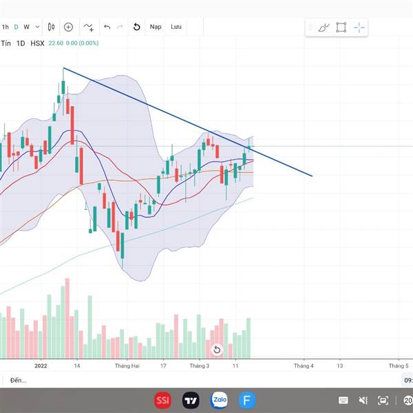
Task: Open the TradingView app in the dock
Action: (191, 401)
